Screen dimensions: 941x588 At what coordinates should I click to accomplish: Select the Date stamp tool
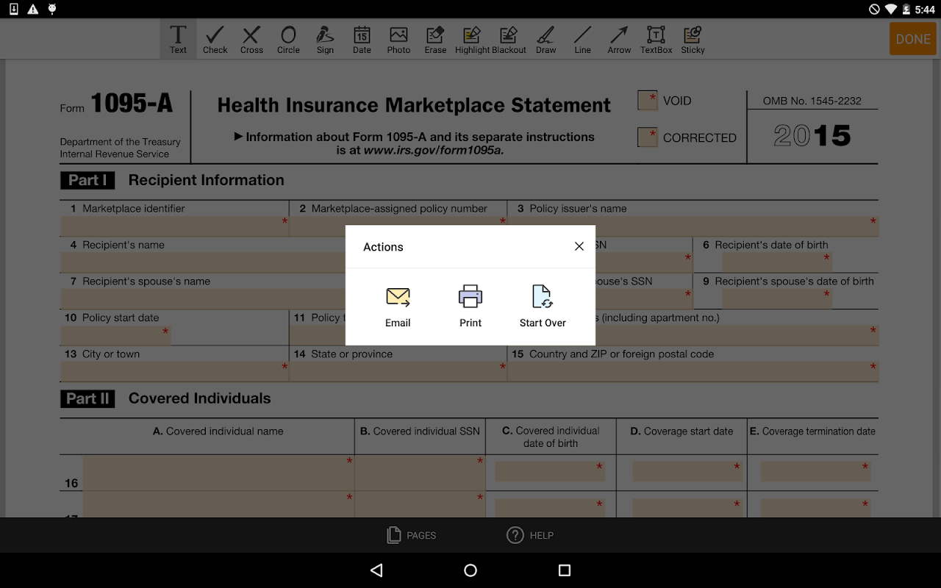[362, 39]
